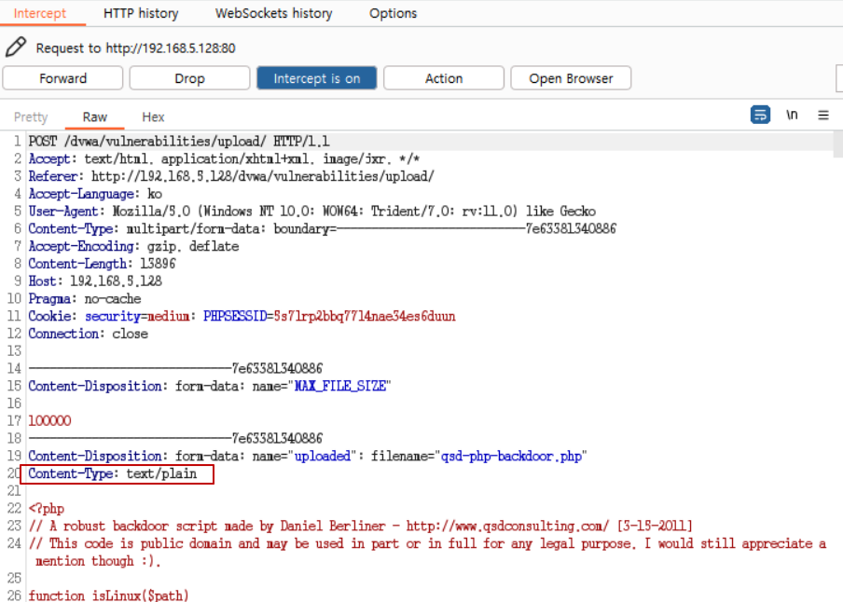Screen dimensions: 843x602
Task: Switch to HTTP history tab
Action: [x=141, y=13]
